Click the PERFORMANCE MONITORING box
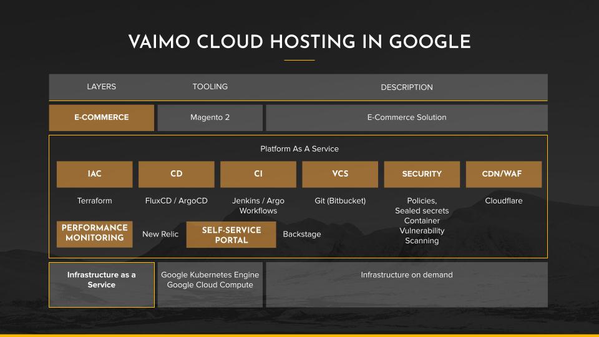Image resolution: width=599 pixels, height=337 pixels. (95, 234)
